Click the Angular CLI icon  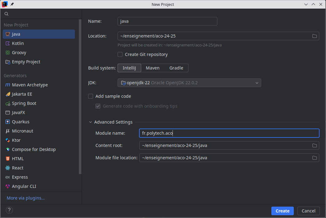tap(8, 186)
